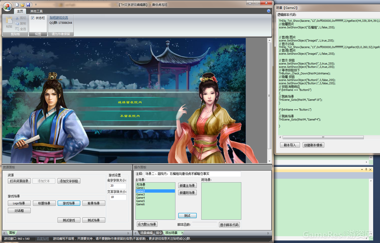
Task: Click the blue help question mark icon
Action: [x=269, y=11]
